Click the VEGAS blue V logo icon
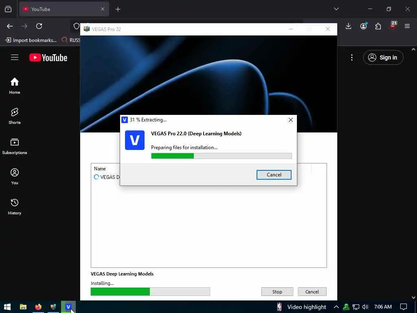 [134, 140]
